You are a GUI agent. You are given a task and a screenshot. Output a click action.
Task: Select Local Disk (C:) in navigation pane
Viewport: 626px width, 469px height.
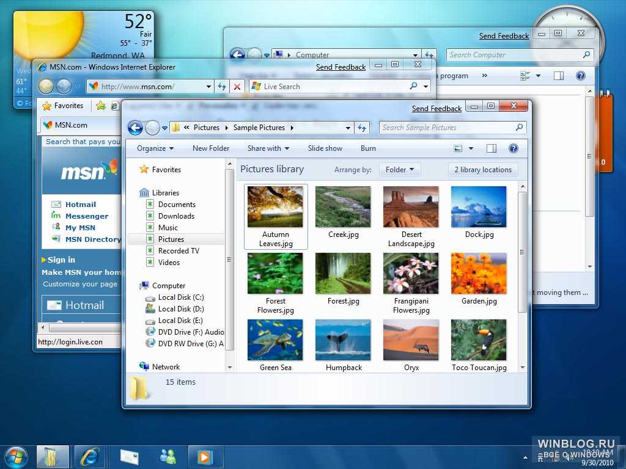181,297
